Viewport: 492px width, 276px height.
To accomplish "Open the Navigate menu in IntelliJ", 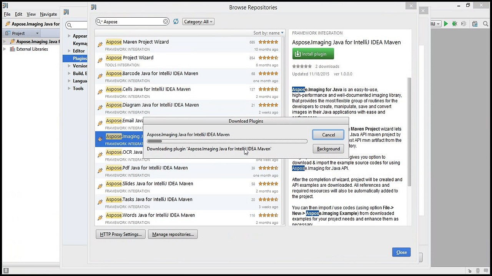I will 48,14.
